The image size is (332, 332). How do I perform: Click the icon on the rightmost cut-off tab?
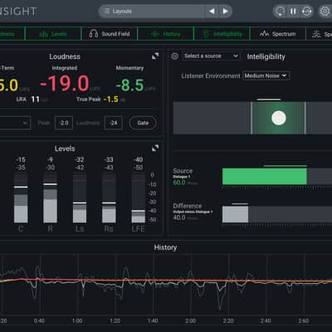pos(317,34)
